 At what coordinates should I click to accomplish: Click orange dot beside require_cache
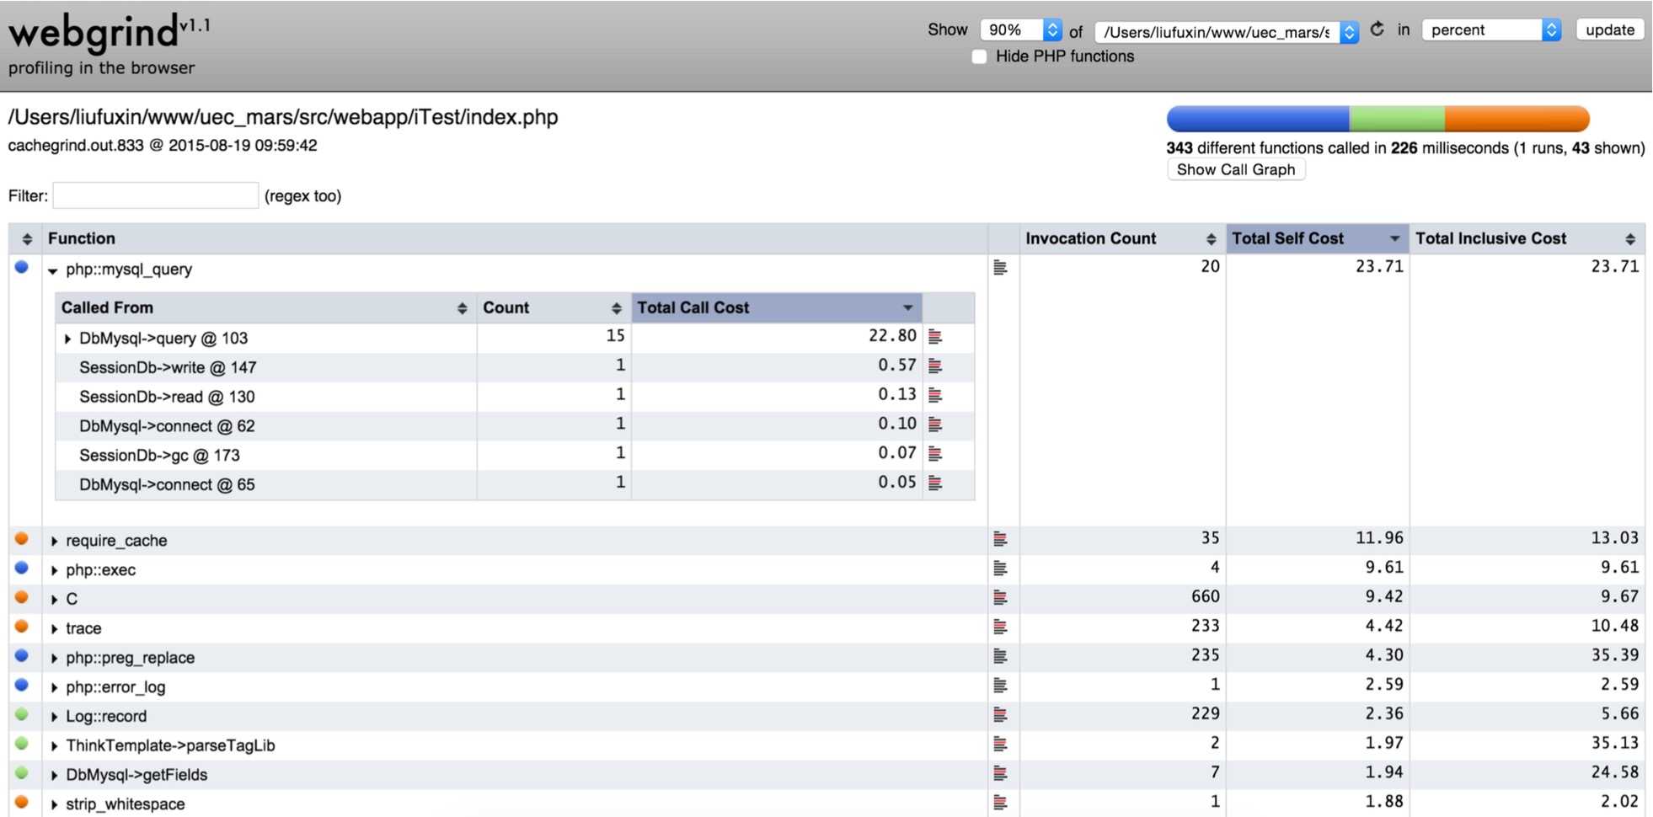(x=22, y=538)
